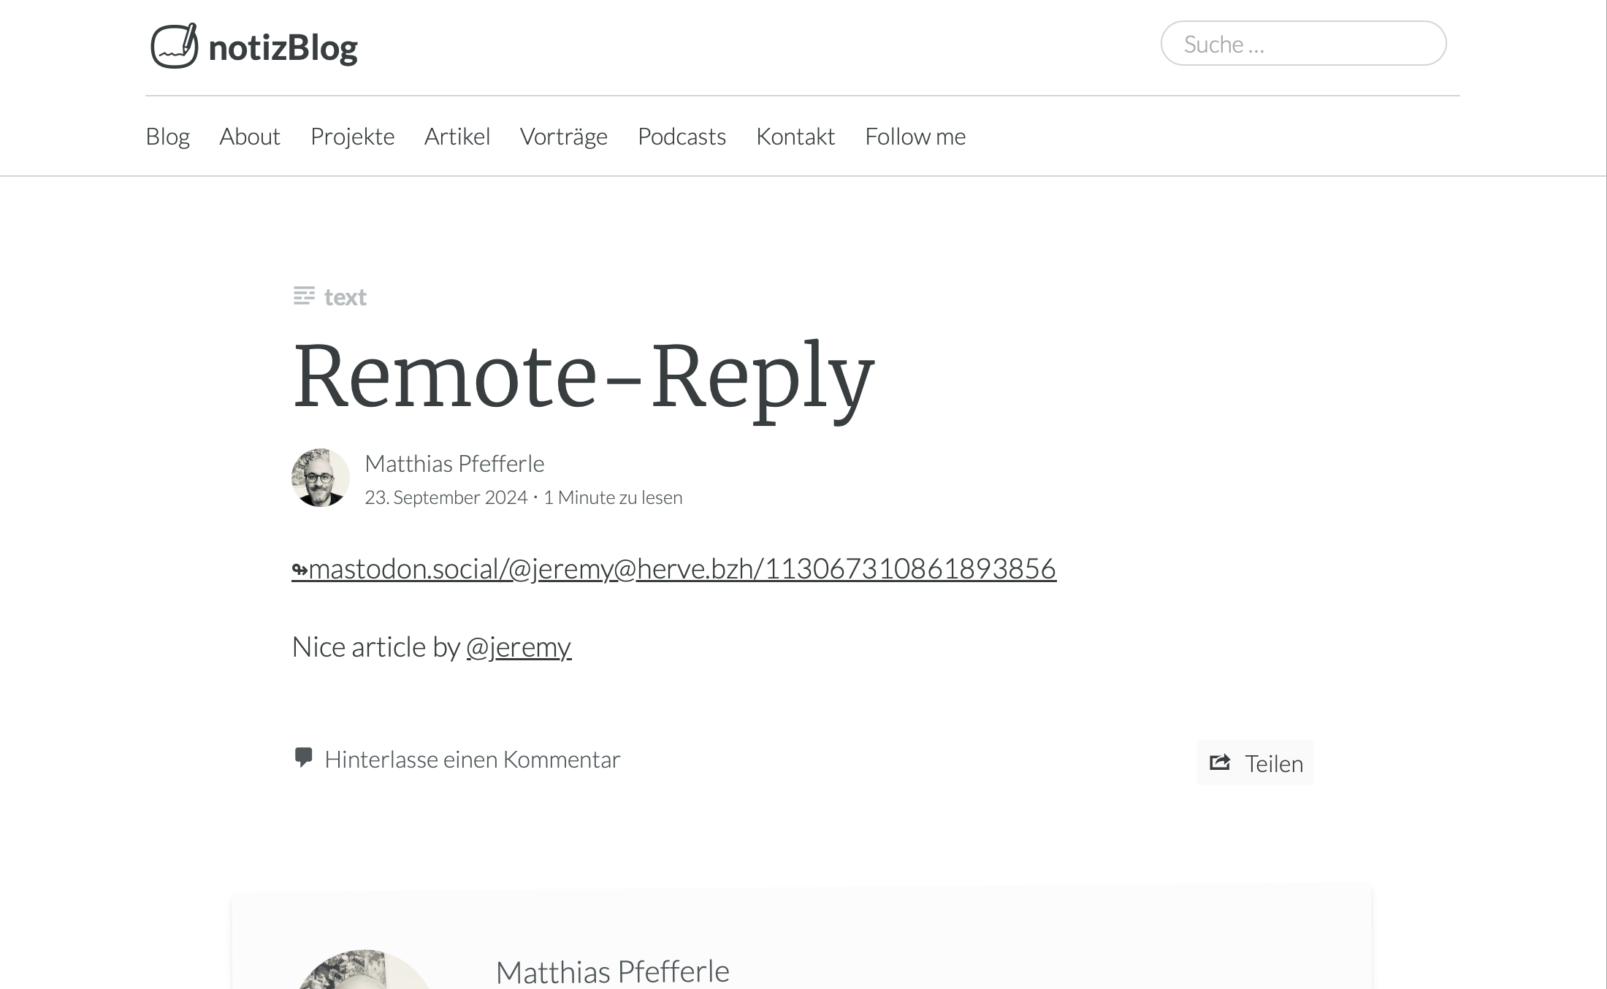Click the notizBlog notepad logo icon
Screen dimensions: 1607x989
coord(175,46)
